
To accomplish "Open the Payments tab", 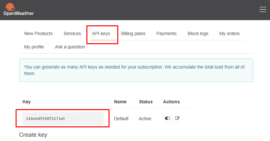I will click(166, 33).
